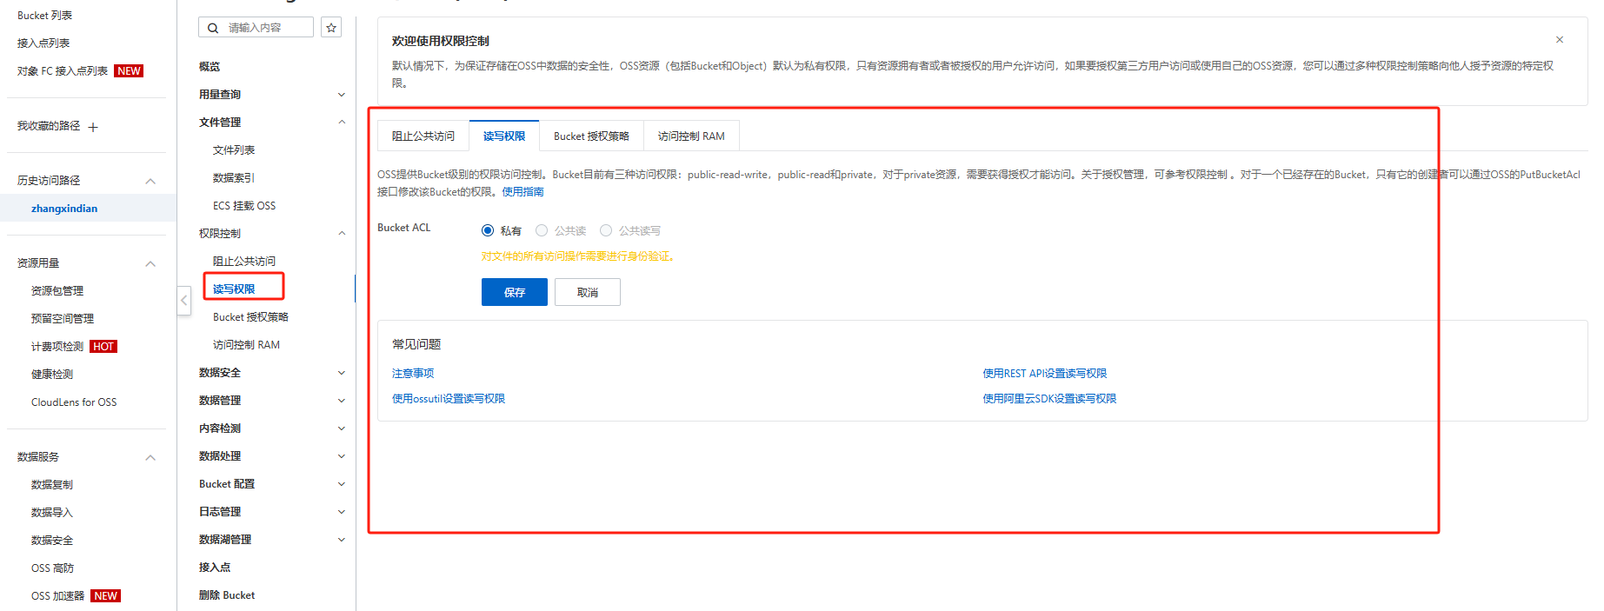Expand the Bucket 配置 menu section
1604x611 pixels.
point(341,484)
